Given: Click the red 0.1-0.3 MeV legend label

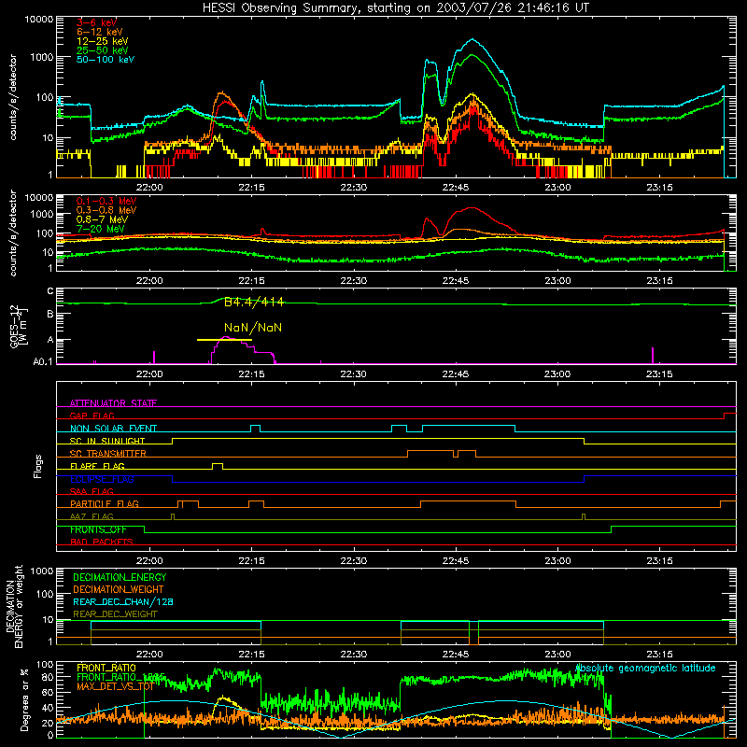Looking at the screenshot, I should tap(106, 202).
